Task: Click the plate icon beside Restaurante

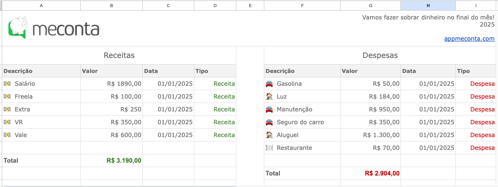Action: point(269,148)
